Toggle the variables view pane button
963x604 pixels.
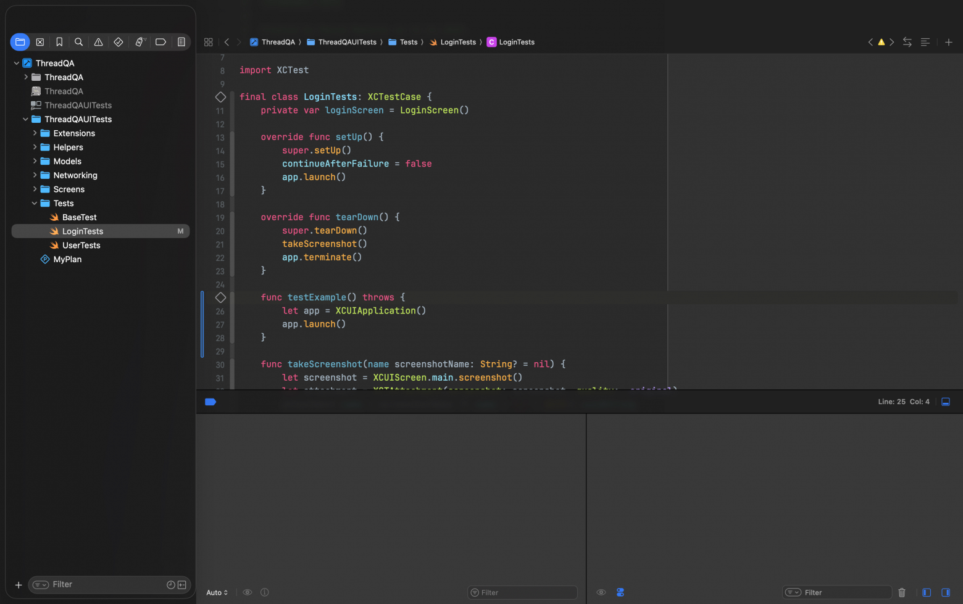pyautogui.click(x=927, y=592)
